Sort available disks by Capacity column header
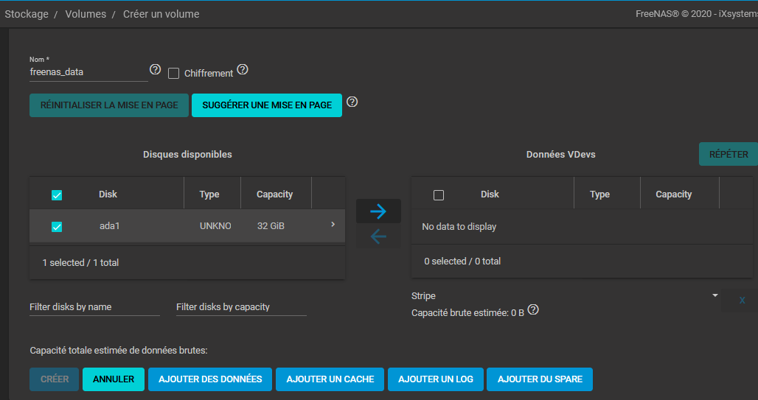 point(274,194)
